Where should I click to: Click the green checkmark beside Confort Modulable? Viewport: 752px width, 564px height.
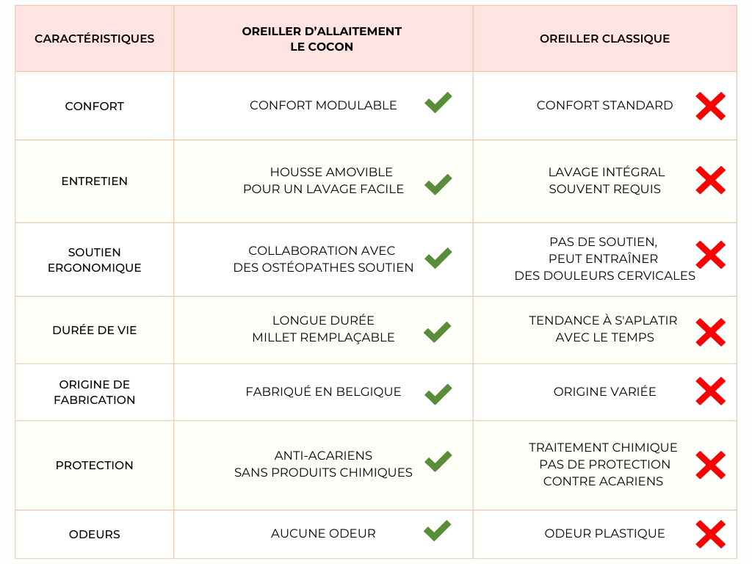click(438, 103)
